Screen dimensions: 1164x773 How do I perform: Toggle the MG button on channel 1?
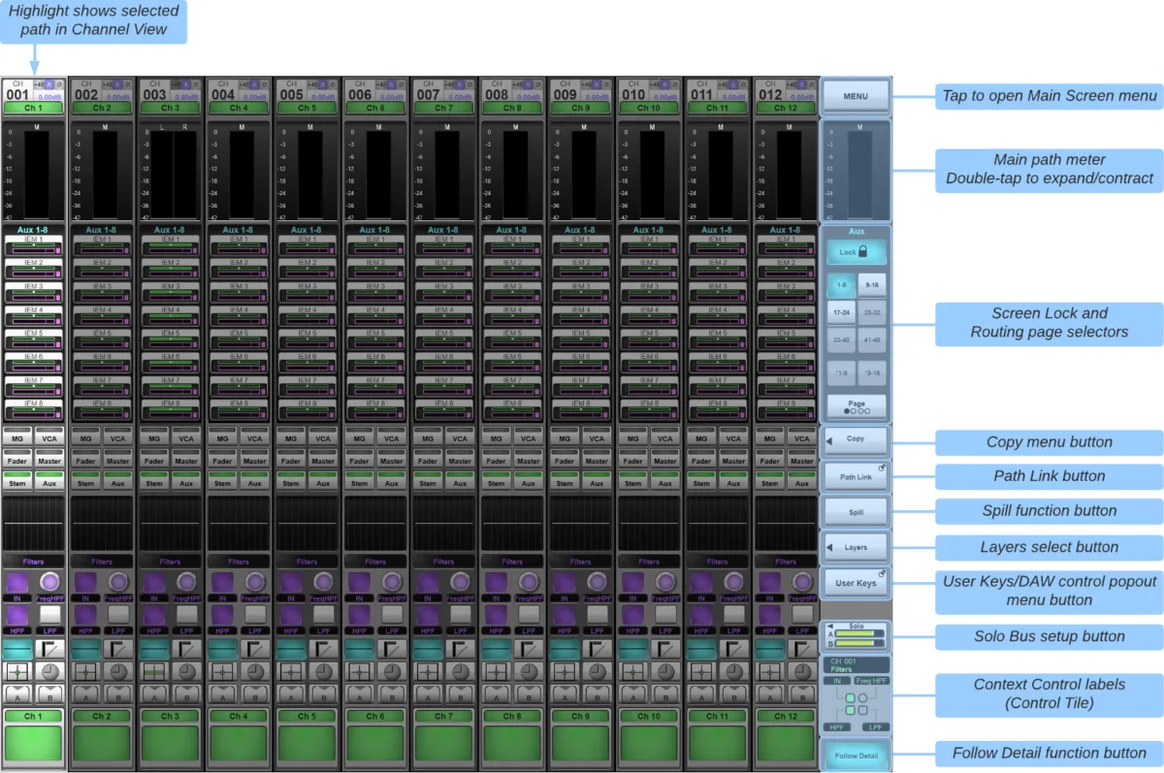tap(17, 438)
